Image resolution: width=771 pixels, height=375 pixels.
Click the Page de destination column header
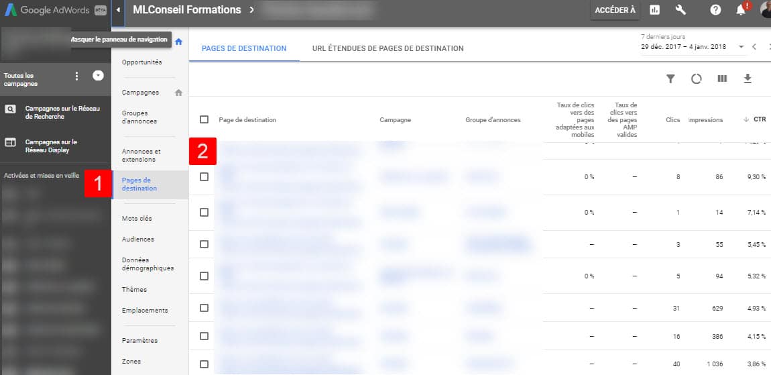tap(247, 119)
